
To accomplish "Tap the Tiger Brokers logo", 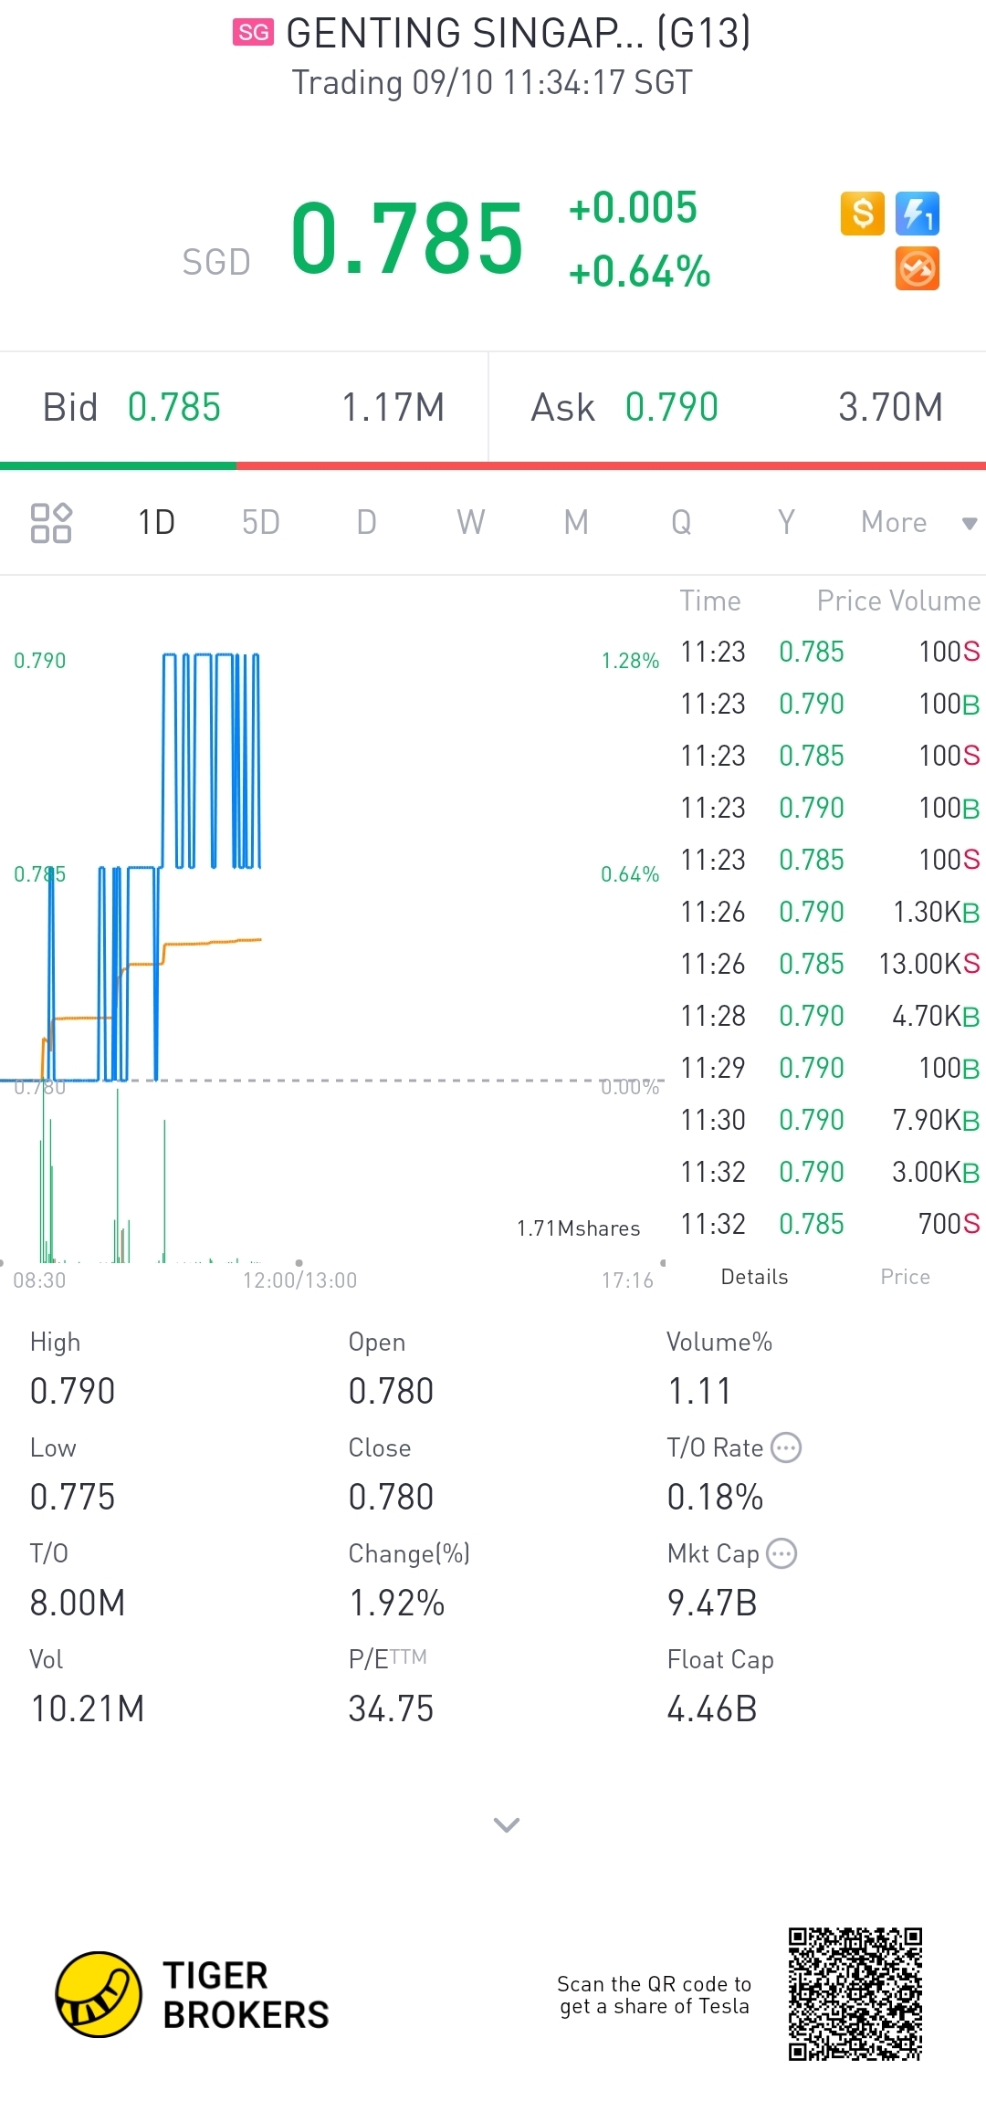I will point(99,1994).
